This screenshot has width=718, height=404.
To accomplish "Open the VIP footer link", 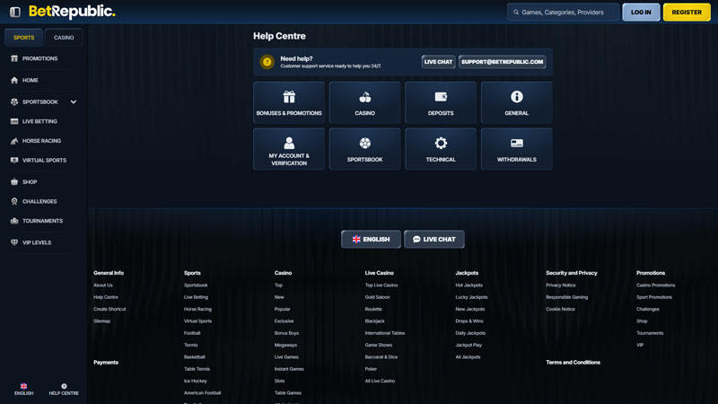I will click(640, 345).
